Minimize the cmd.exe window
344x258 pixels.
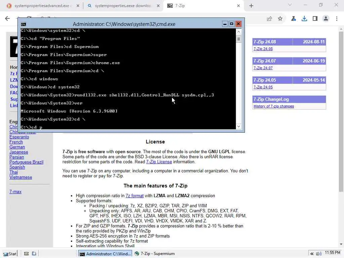click(x=225, y=24)
